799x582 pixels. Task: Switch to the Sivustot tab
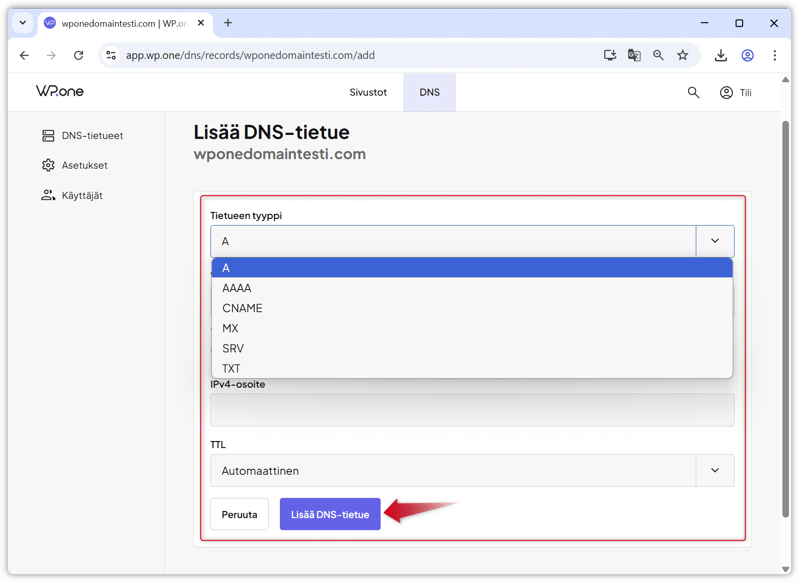click(x=368, y=93)
